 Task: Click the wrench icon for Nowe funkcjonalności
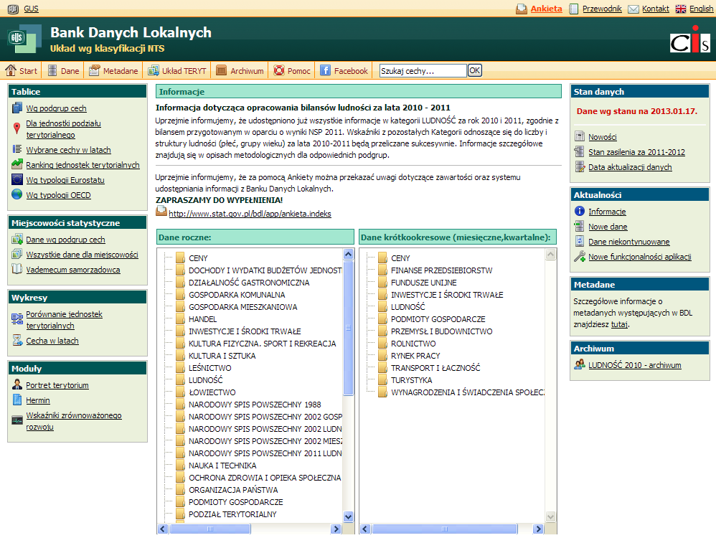pyautogui.click(x=580, y=256)
